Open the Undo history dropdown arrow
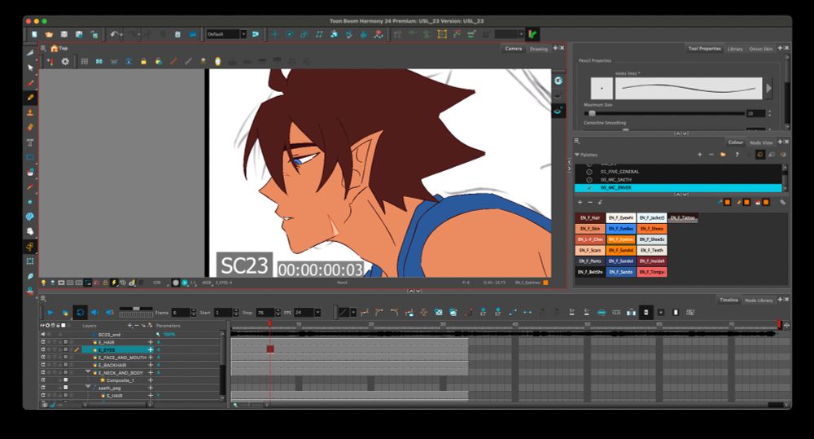Image resolution: width=814 pixels, height=439 pixels. click(122, 35)
